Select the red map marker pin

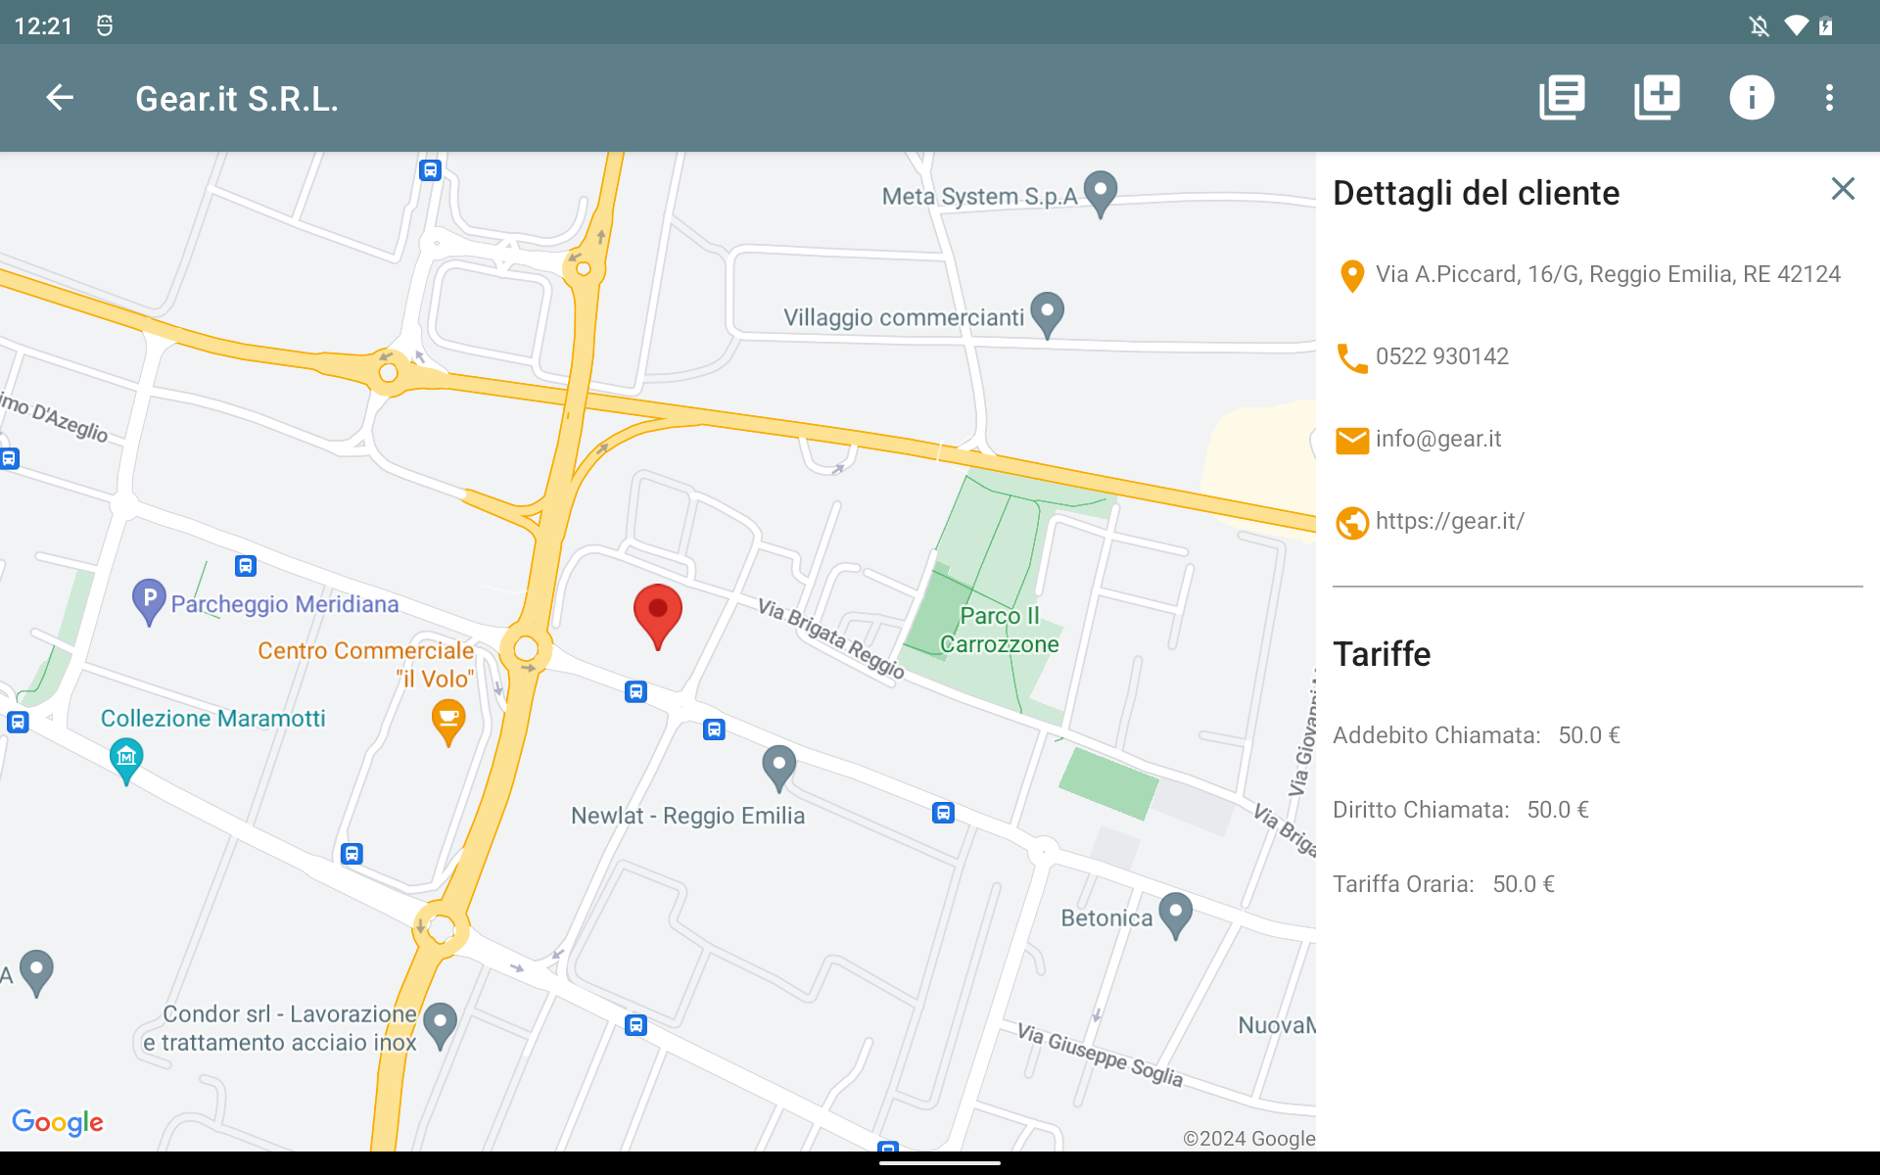tap(658, 613)
